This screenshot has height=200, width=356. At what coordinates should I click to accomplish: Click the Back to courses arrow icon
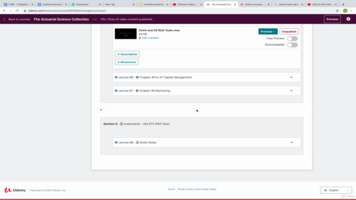pos(4,19)
